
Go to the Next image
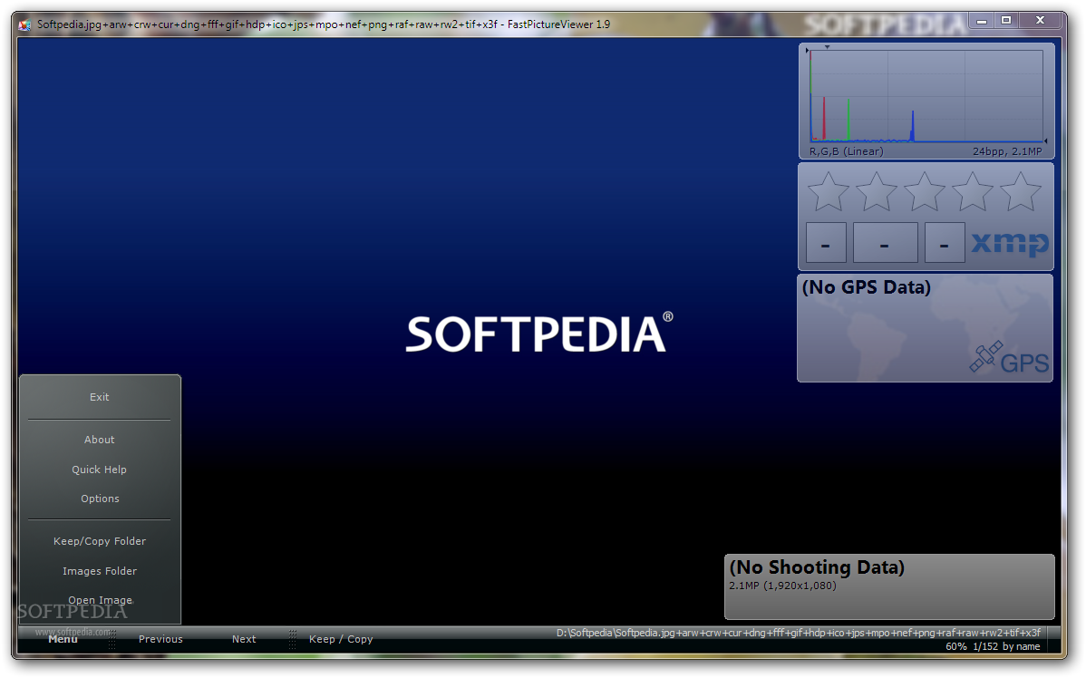244,639
